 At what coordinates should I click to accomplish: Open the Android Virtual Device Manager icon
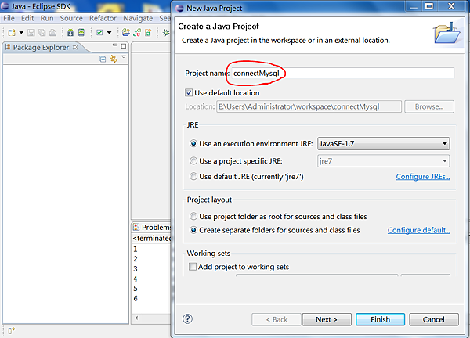[81, 32]
